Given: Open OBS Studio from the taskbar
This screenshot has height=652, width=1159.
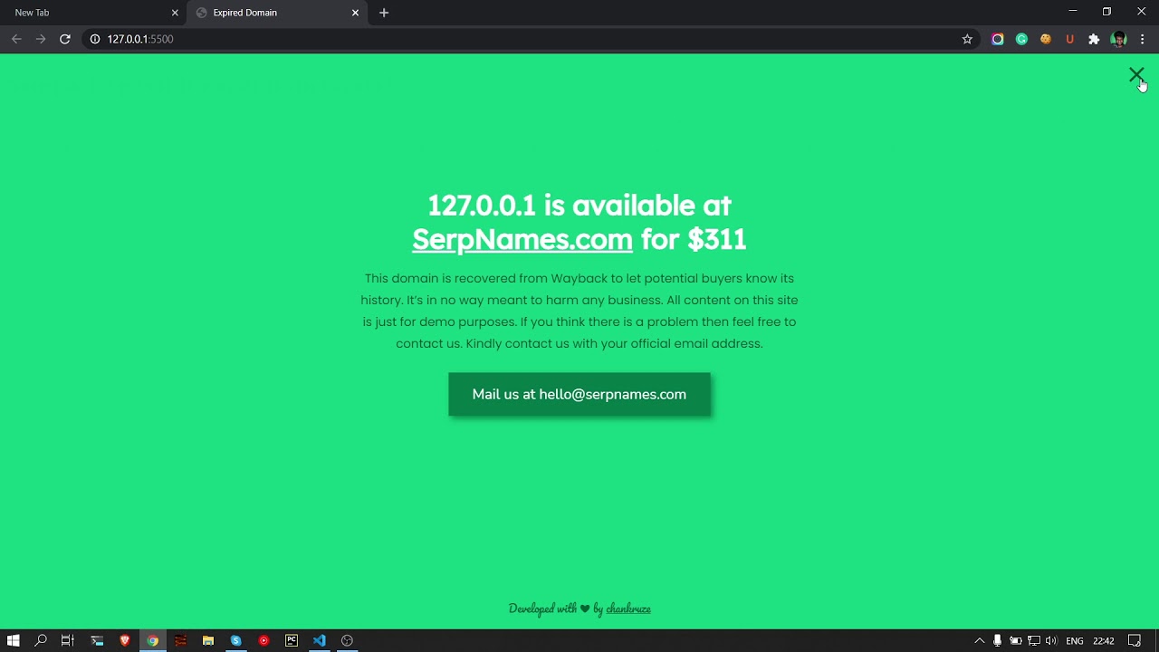Looking at the screenshot, I should pos(347,640).
